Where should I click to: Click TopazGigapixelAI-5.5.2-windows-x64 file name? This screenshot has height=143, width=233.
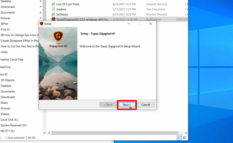[83, 19]
